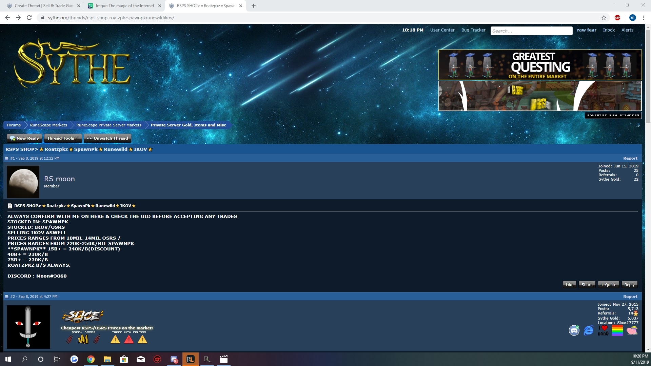This screenshot has height=366, width=651.
Task: Toggle Unwatch Thread
Action: coord(107,138)
